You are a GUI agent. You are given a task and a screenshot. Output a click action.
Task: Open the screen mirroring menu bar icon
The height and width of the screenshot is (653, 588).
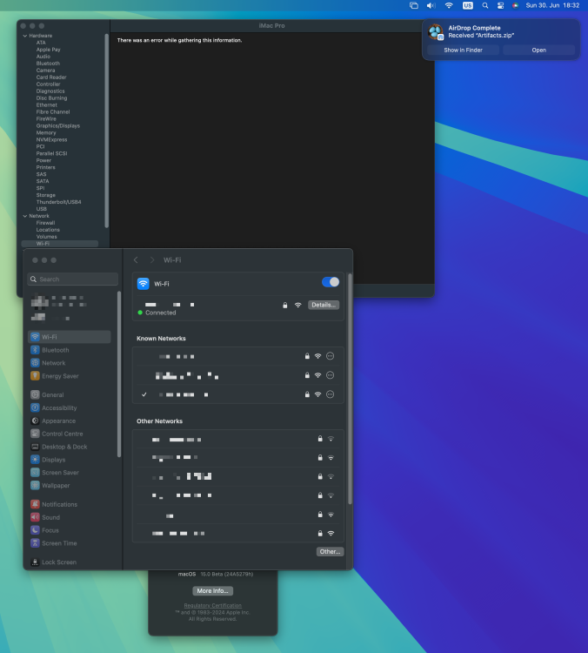click(x=414, y=5)
